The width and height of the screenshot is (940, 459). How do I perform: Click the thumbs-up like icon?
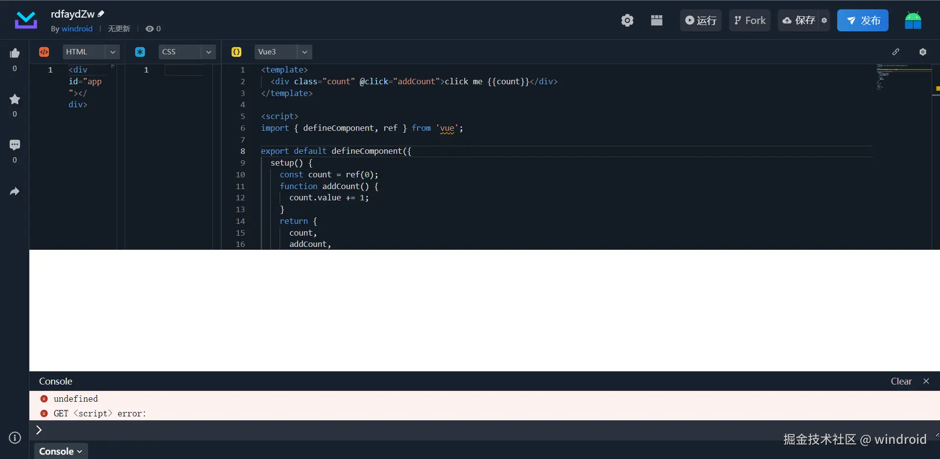click(x=15, y=53)
